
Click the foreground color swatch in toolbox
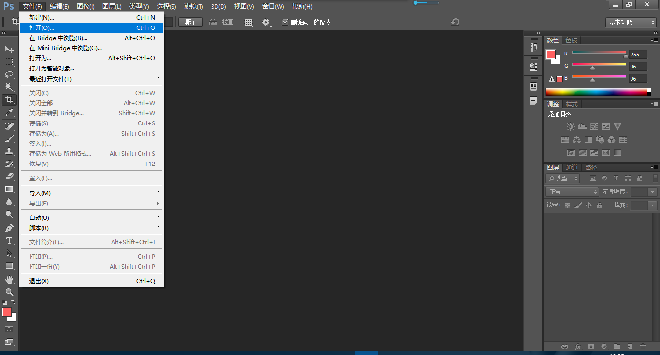[x=7, y=312]
